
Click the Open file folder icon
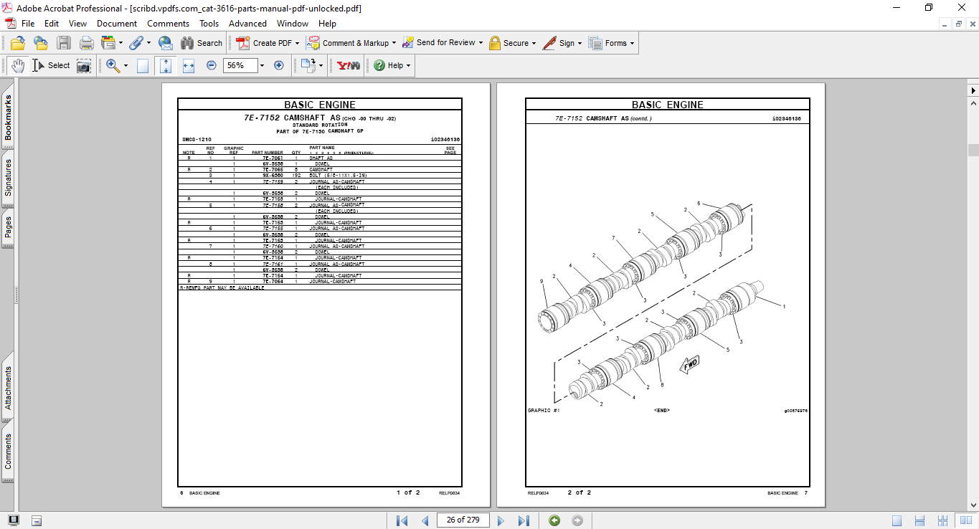coord(18,43)
